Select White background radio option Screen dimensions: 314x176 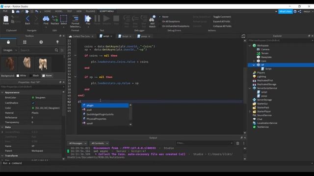[18, 76]
